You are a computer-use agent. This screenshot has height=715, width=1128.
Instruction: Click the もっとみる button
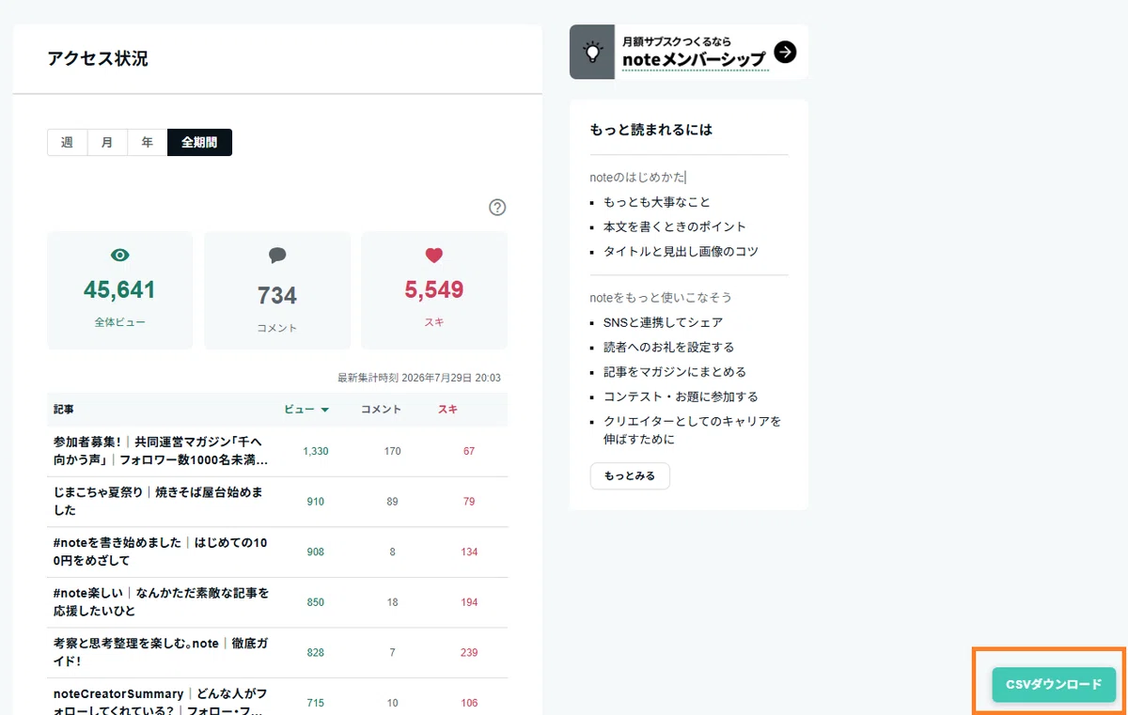pyautogui.click(x=630, y=476)
